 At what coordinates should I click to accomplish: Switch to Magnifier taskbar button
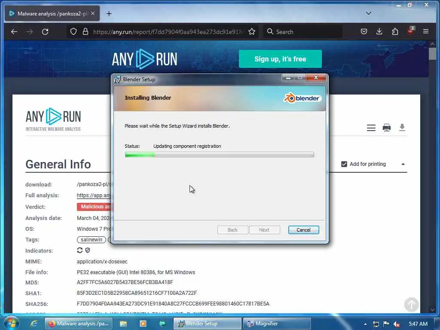[x=277, y=324]
